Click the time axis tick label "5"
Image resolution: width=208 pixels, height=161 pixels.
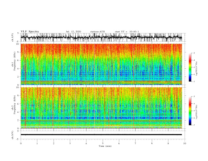tap(103, 143)
